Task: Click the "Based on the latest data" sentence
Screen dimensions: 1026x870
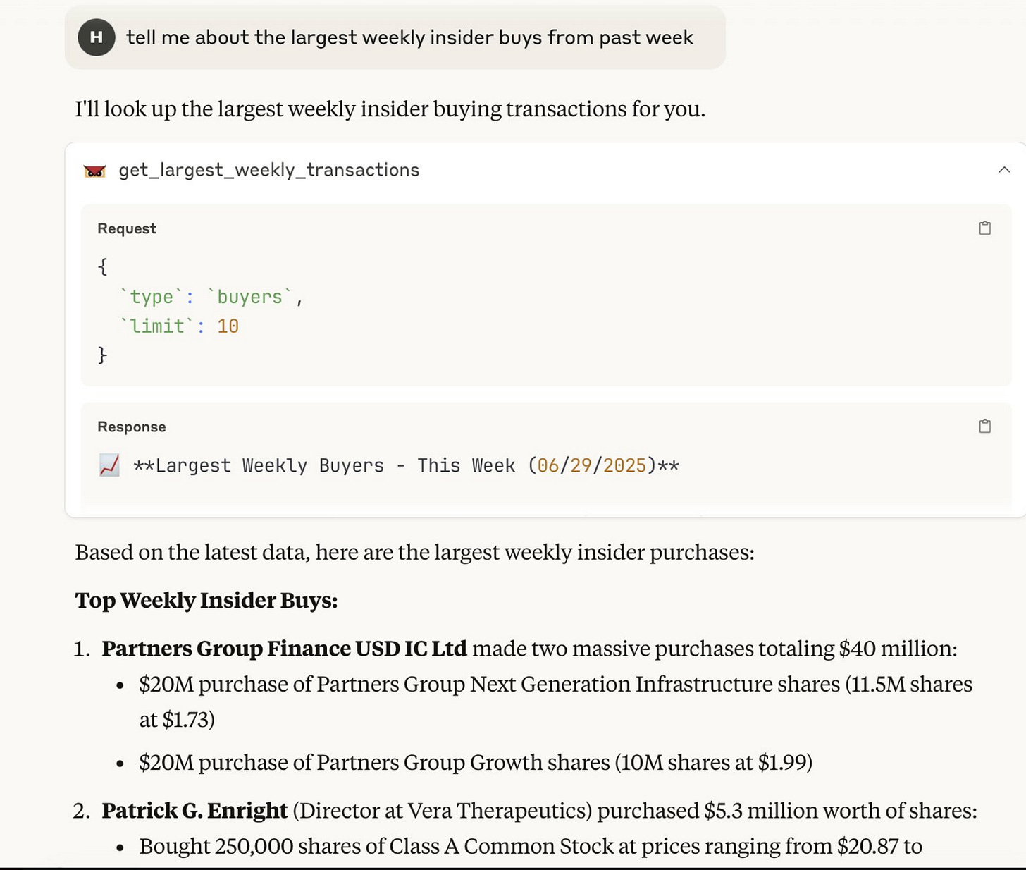Action: click(414, 551)
